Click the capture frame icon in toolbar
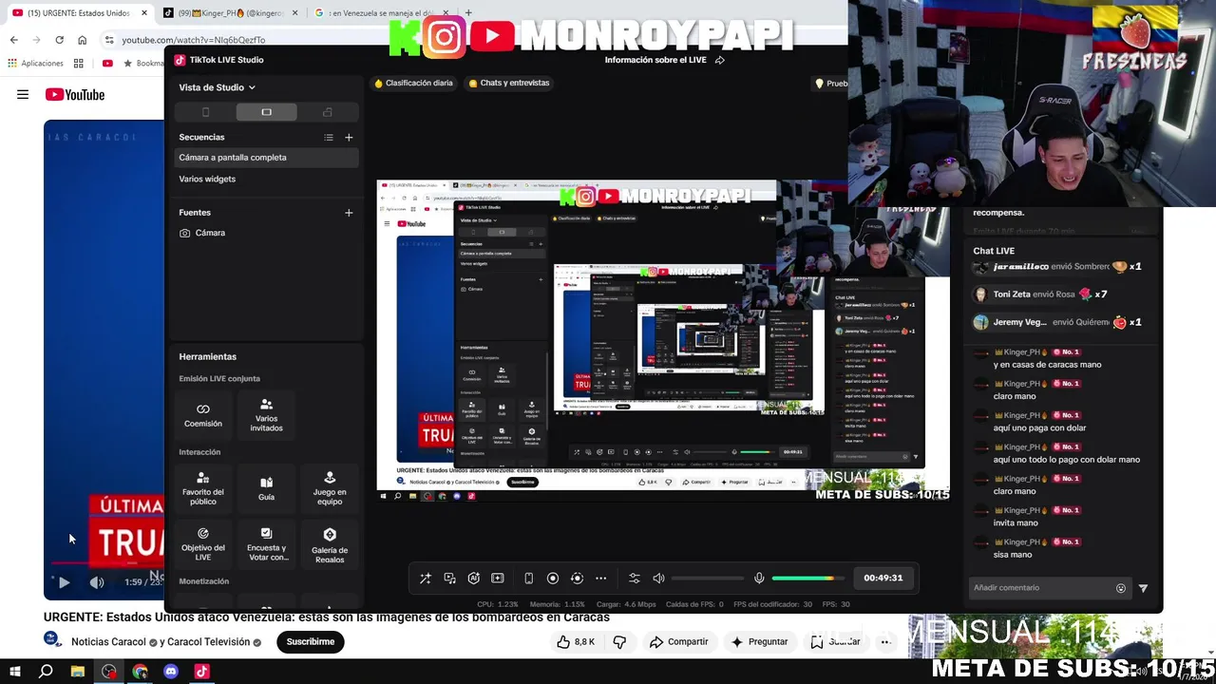This screenshot has width=1216, height=684. 497,578
